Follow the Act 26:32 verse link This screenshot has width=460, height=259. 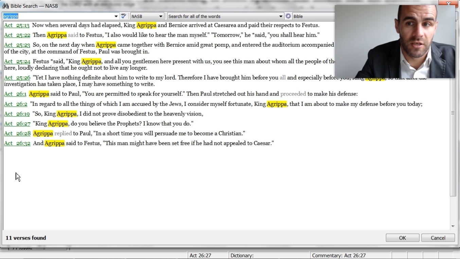pyautogui.click(x=17, y=143)
